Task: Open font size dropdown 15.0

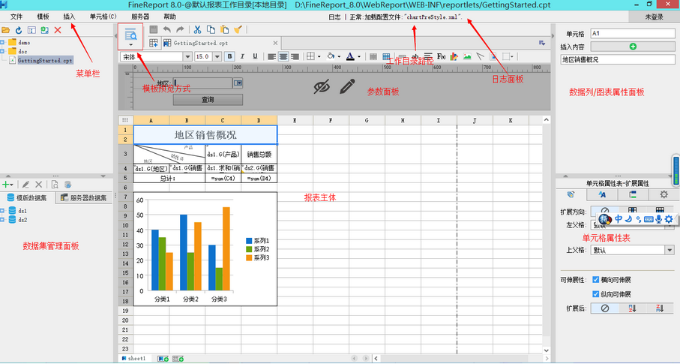Action: (217, 56)
